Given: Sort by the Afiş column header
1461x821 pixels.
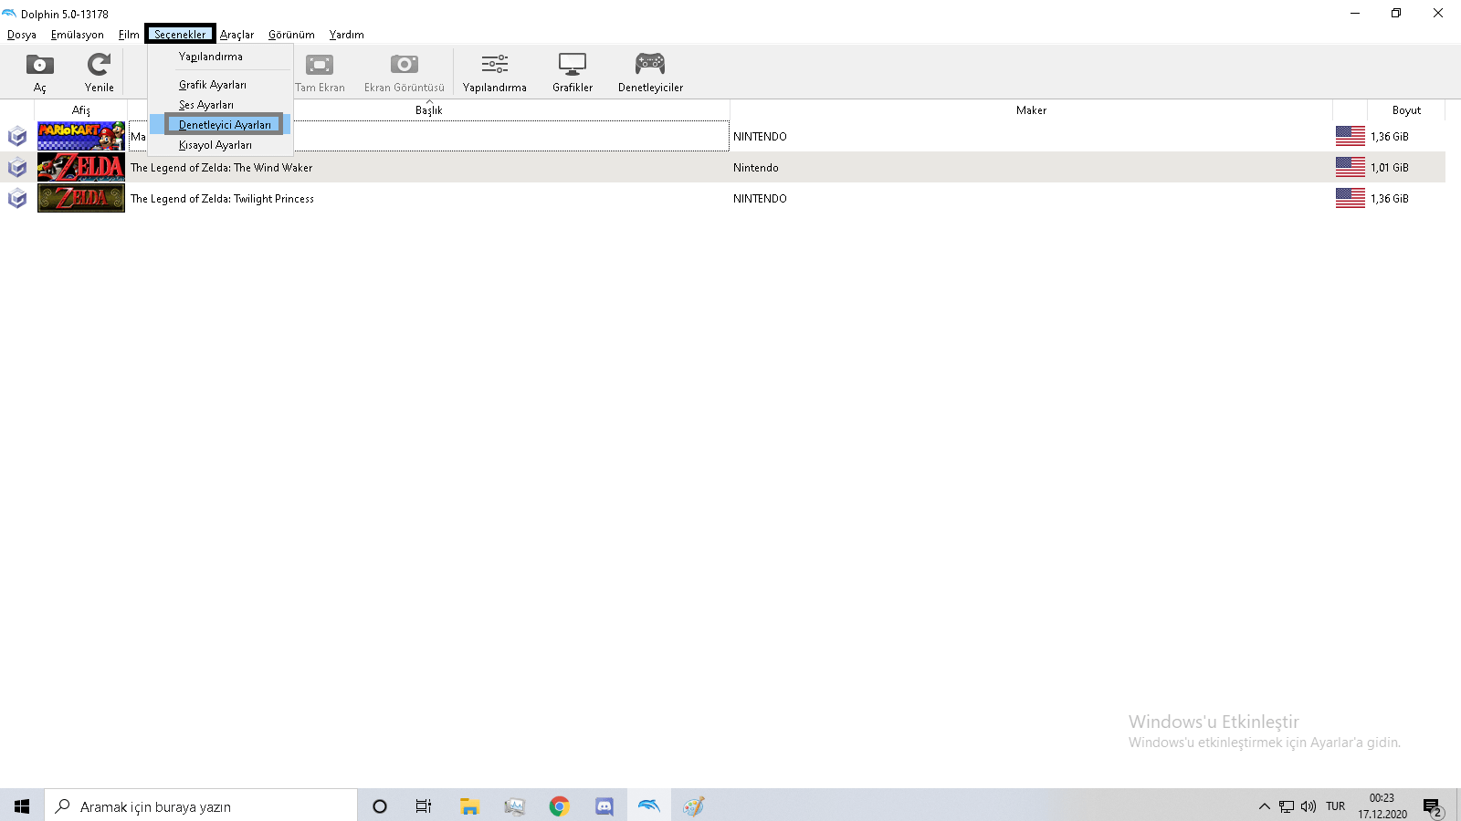Looking at the screenshot, I should 81,110.
